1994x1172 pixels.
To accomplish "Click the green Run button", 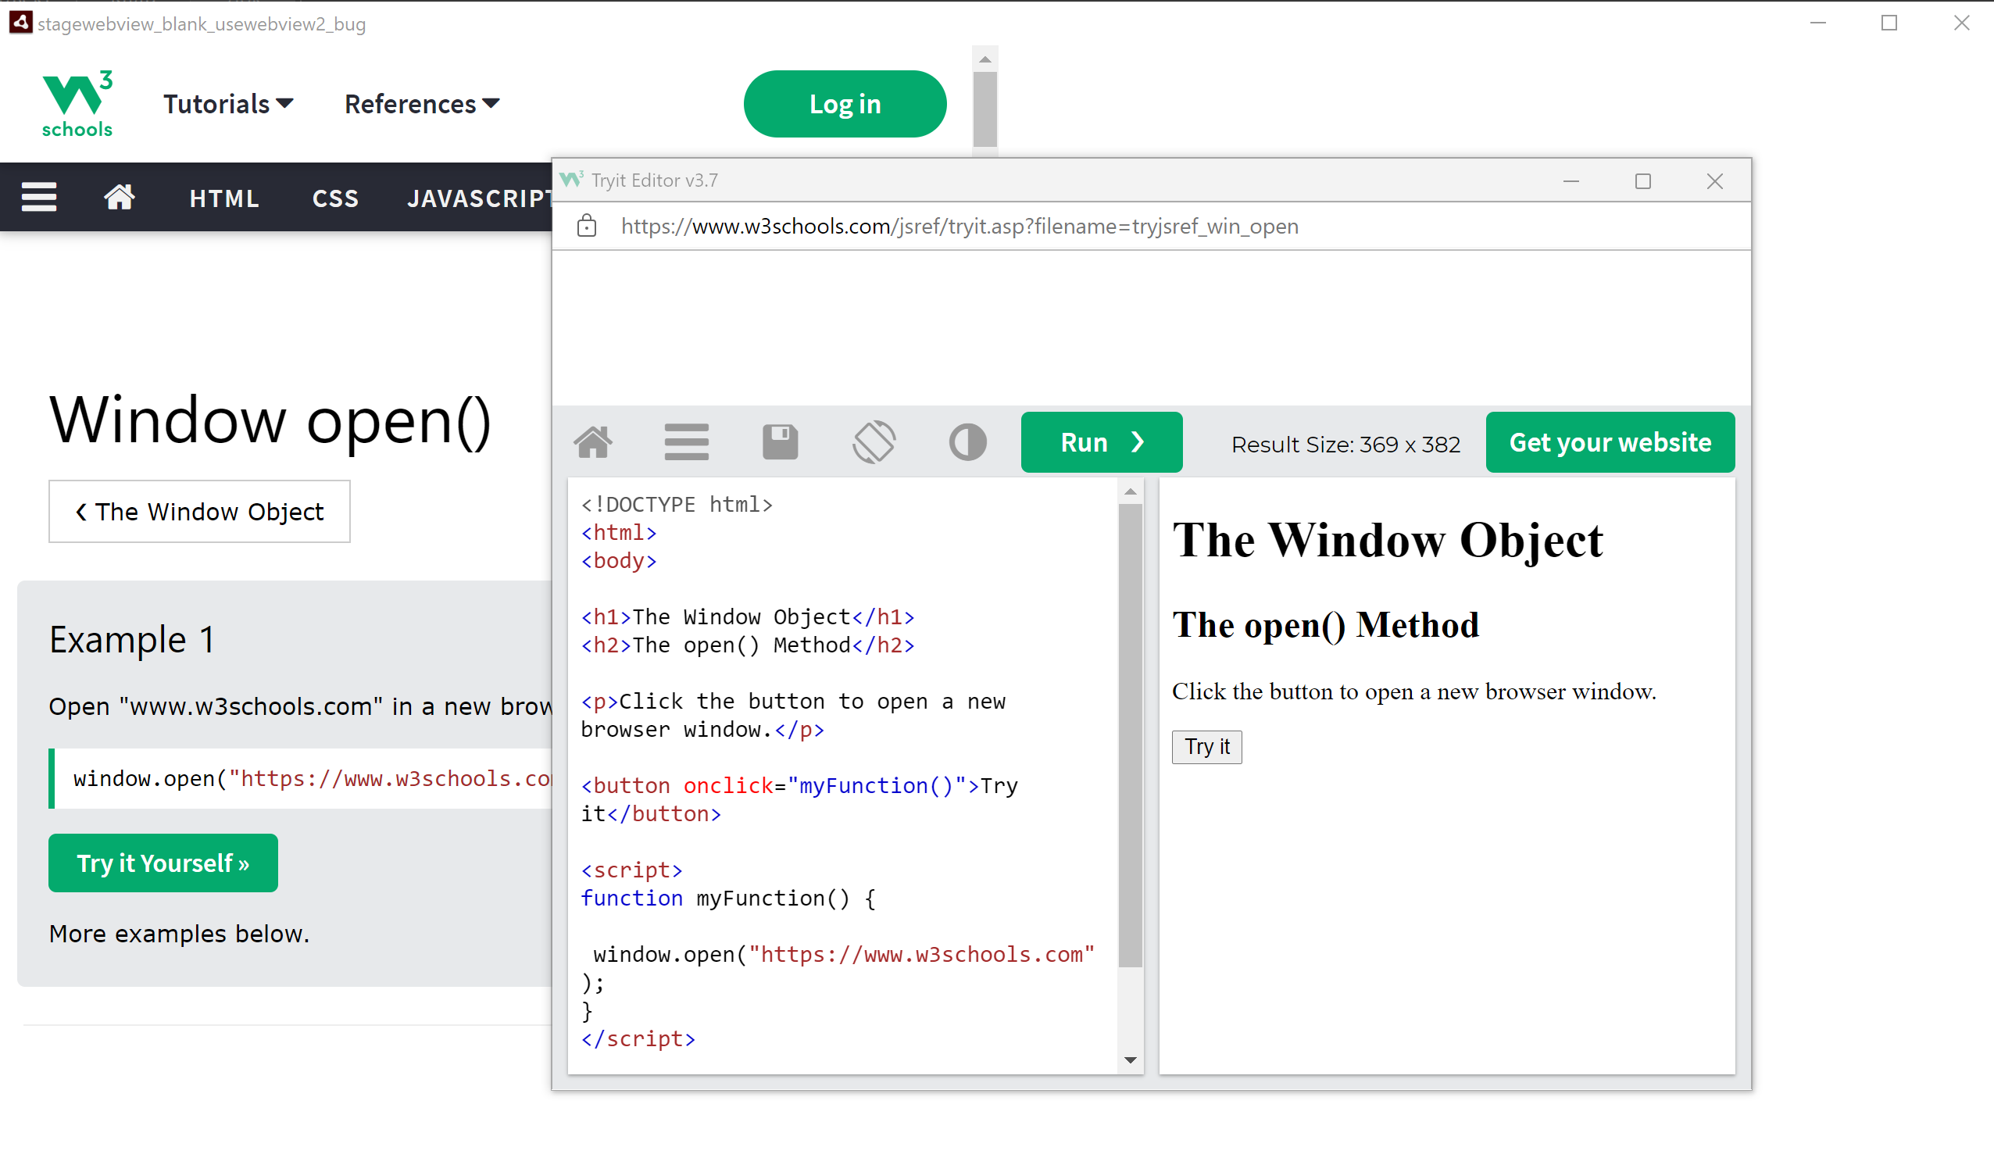I will 1102,441.
